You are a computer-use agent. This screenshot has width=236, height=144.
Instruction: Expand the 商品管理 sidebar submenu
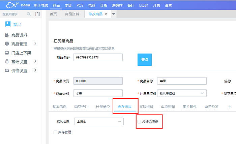[x=35, y=44]
